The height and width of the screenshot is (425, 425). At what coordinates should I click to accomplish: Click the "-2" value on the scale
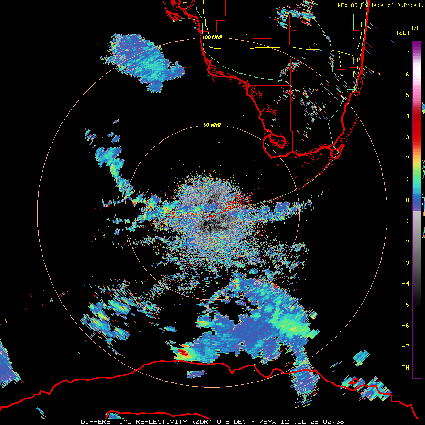tap(406, 242)
